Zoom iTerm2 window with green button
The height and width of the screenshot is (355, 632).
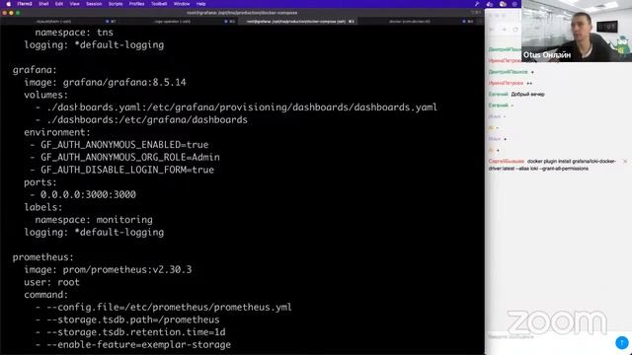pos(18,13)
